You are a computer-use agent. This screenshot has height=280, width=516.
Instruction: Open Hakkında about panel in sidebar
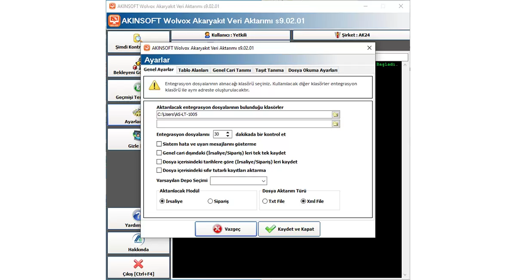tap(138, 243)
